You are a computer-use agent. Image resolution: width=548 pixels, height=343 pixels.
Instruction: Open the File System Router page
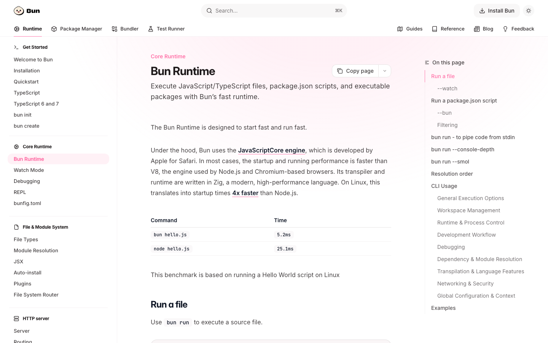[36, 295]
